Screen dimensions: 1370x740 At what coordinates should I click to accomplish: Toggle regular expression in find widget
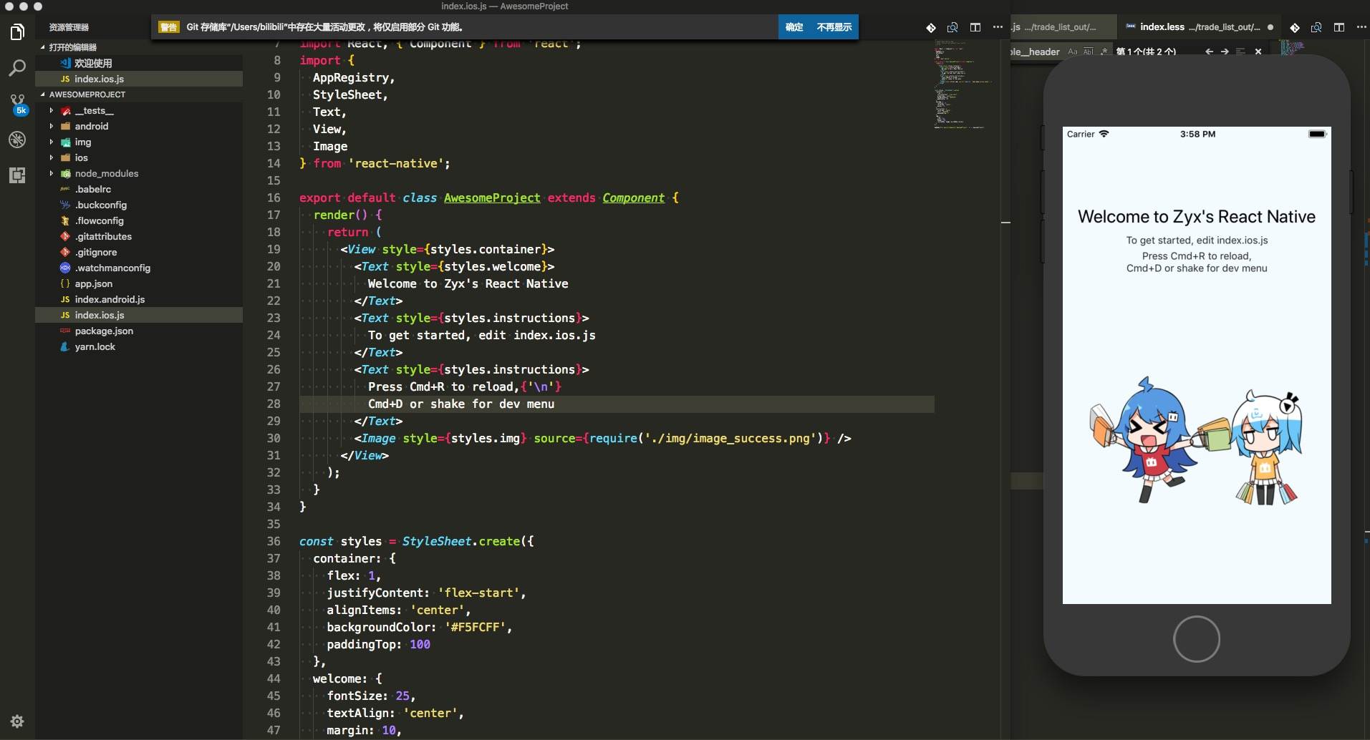pos(1104,52)
